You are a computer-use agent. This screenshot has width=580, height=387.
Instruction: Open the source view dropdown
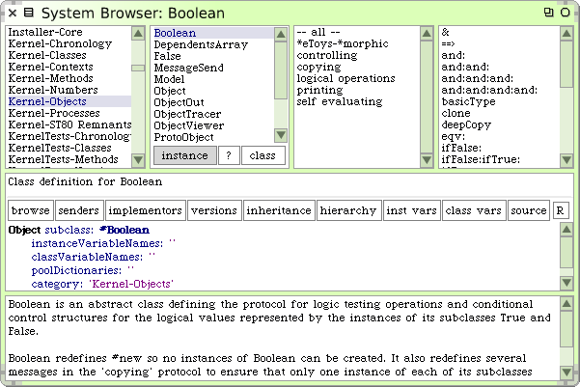(528, 209)
